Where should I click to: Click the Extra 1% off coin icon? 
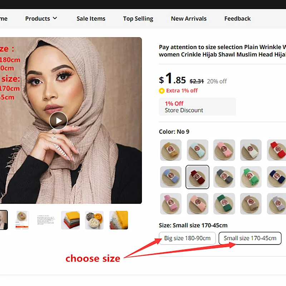pos(162,91)
